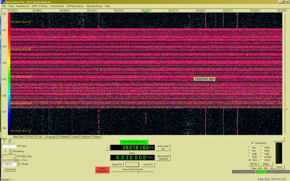
Task: Open the ExtRadio Setup menu
Action: point(75,6)
